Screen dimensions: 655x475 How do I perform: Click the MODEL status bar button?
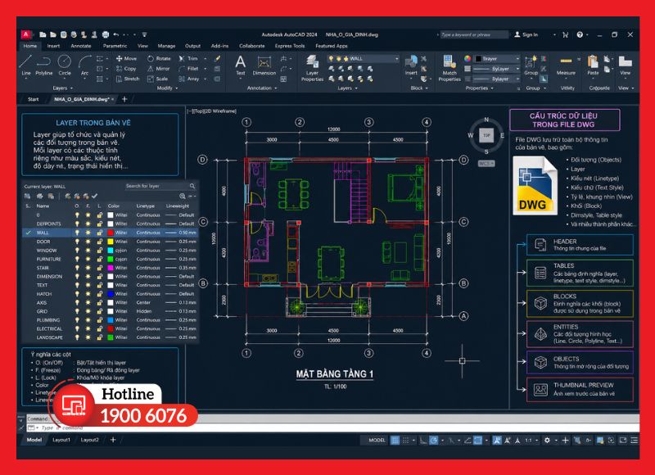(377, 440)
